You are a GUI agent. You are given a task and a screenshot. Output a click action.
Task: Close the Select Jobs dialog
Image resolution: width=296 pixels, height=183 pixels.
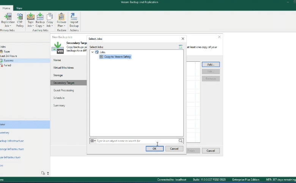point(183,39)
